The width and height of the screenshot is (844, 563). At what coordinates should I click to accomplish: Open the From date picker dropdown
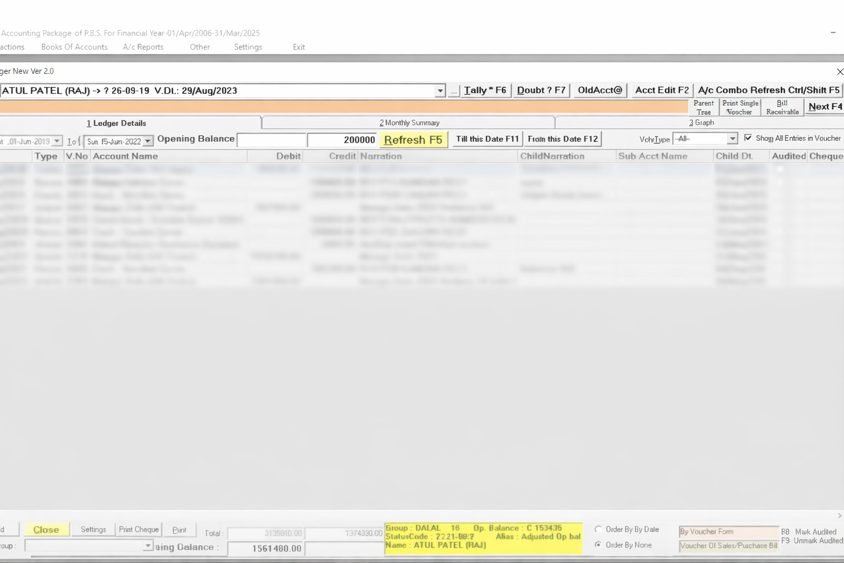57,141
